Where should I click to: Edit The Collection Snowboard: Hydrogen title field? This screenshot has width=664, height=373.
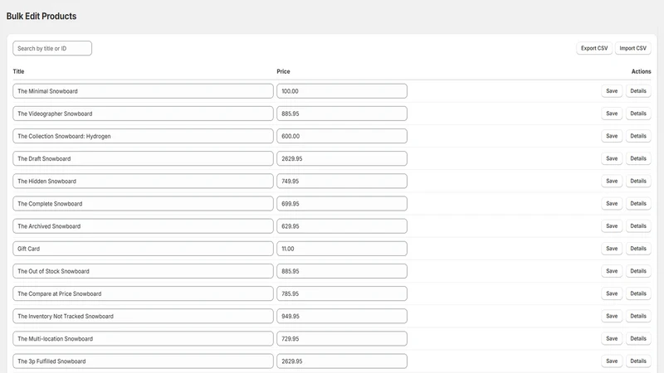click(143, 136)
